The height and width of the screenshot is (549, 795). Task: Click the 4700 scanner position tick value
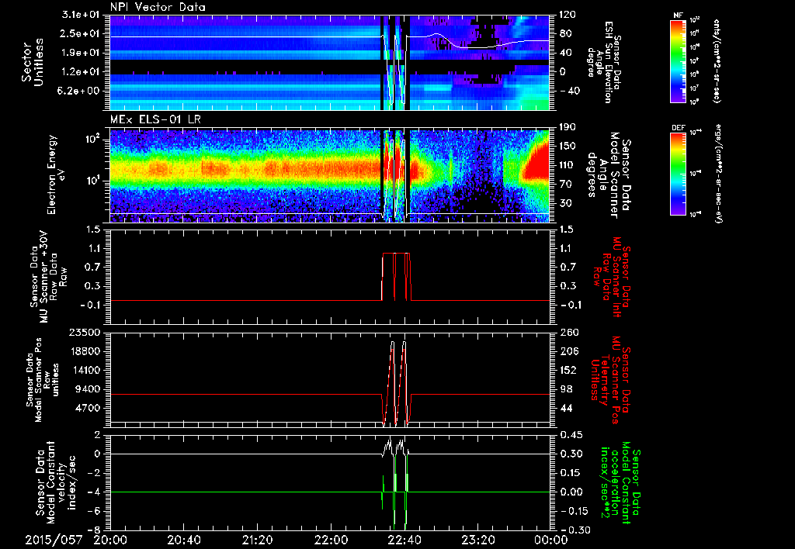(x=87, y=408)
